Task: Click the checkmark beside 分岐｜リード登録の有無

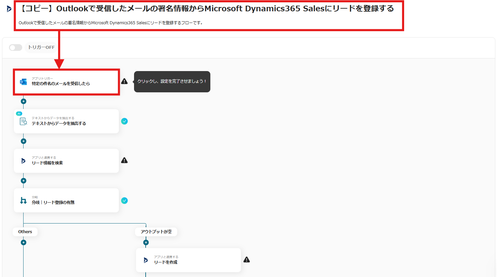Action: (124, 201)
